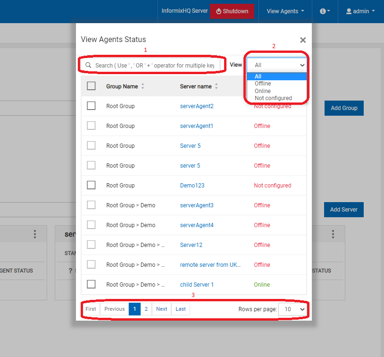Click the agent search input field
The image size is (384, 357).
(x=154, y=65)
